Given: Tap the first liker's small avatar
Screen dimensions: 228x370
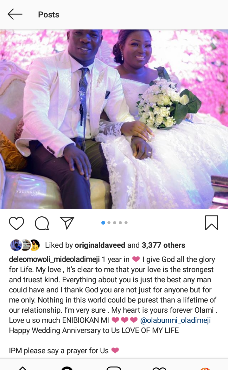Looking at the screenshot, I should tap(16, 245).
